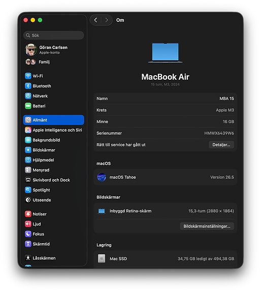Open Skärmtid hourglass icon
261x292 pixels.
28,244
